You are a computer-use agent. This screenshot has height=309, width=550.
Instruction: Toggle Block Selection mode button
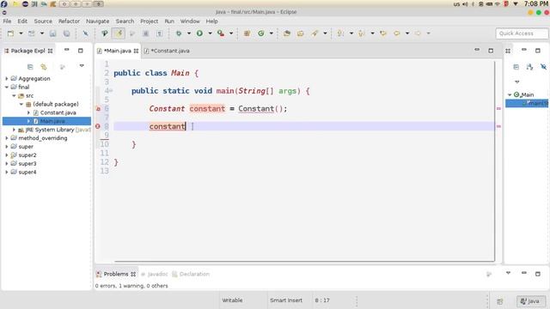pyautogui.click(x=145, y=33)
